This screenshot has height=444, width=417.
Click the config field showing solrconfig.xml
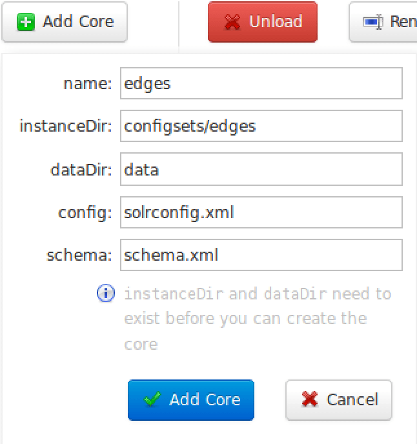point(261,212)
